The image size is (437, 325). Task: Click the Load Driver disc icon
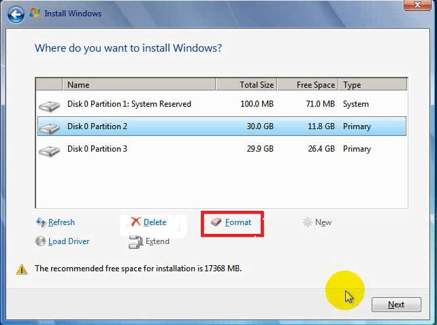(40, 241)
